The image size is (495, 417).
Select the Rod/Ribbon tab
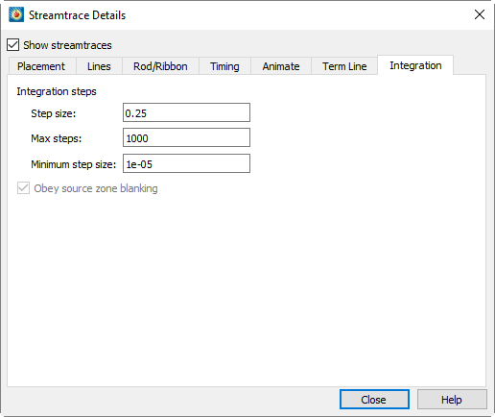(x=160, y=66)
